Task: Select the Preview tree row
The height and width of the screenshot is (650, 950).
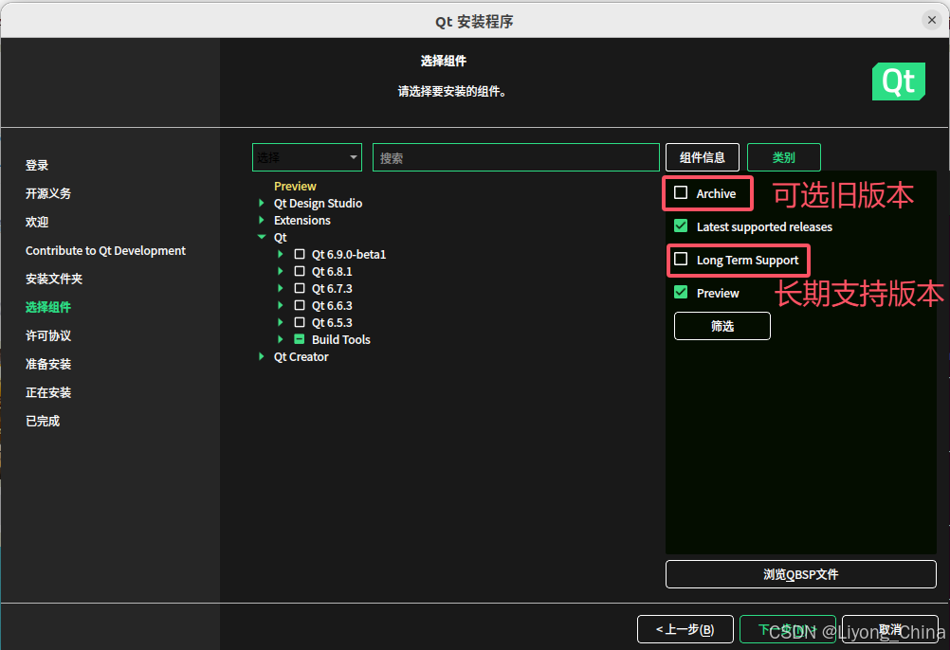Action: 295,186
